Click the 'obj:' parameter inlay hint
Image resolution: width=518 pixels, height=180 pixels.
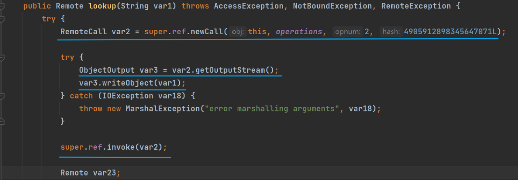click(238, 32)
